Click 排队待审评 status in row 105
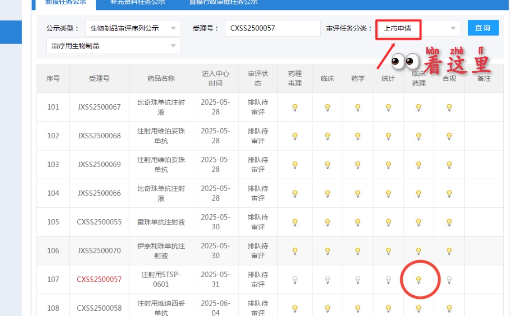 point(258,222)
